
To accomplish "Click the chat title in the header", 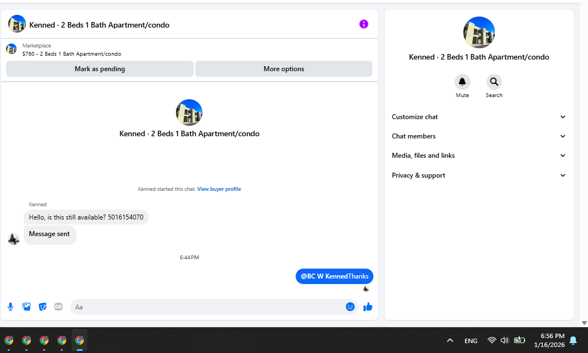I will [x=99, y=25].
